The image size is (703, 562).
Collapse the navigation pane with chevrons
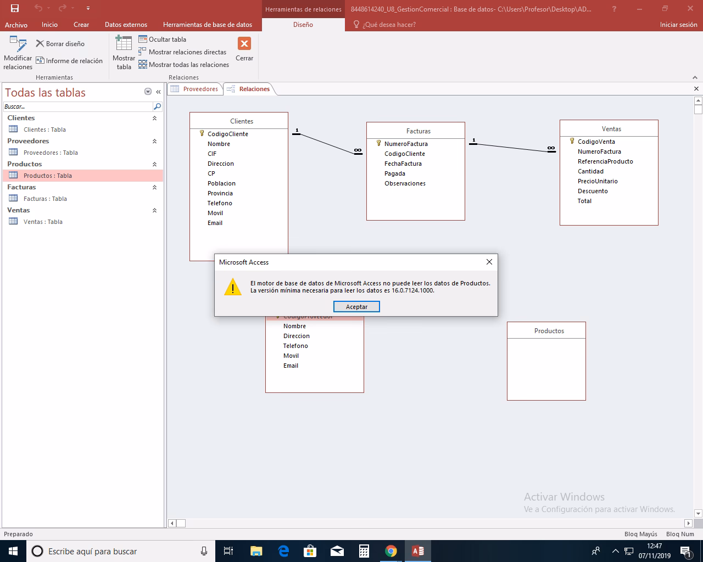pos(158,92)
